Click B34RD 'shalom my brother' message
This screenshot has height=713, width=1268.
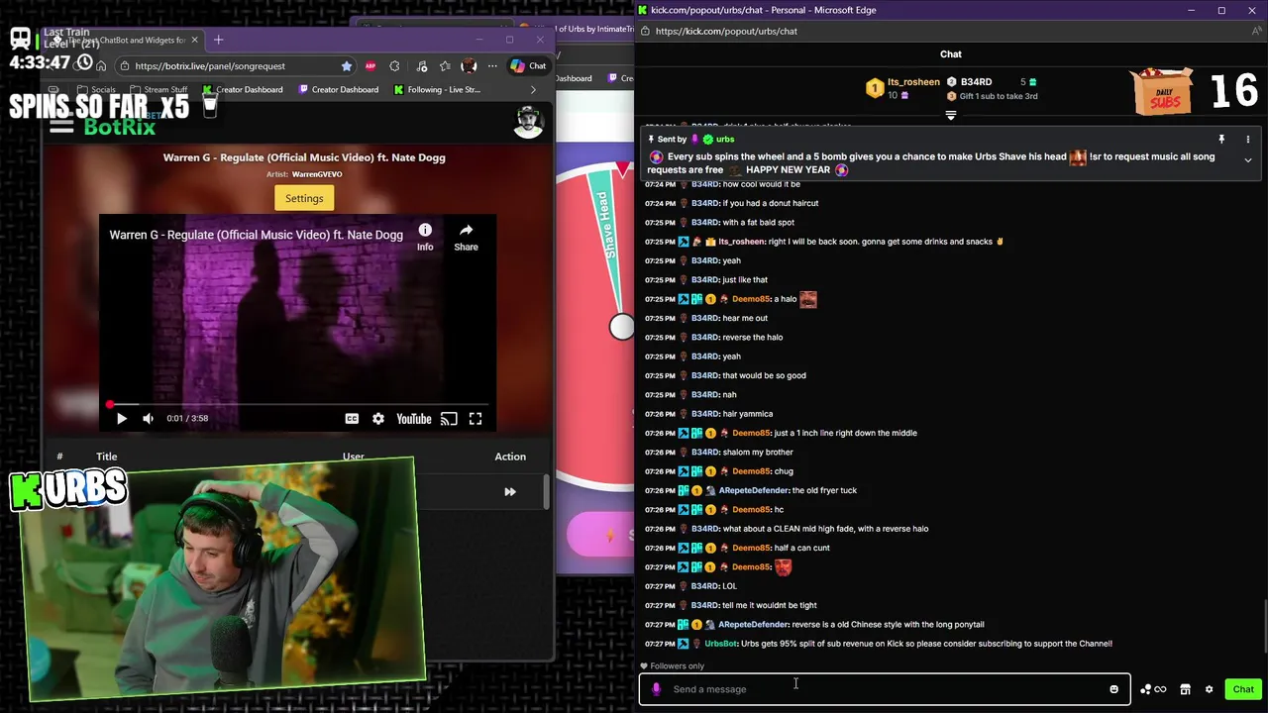pos(758,453)
